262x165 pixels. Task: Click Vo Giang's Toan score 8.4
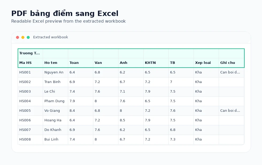[80, 111]
